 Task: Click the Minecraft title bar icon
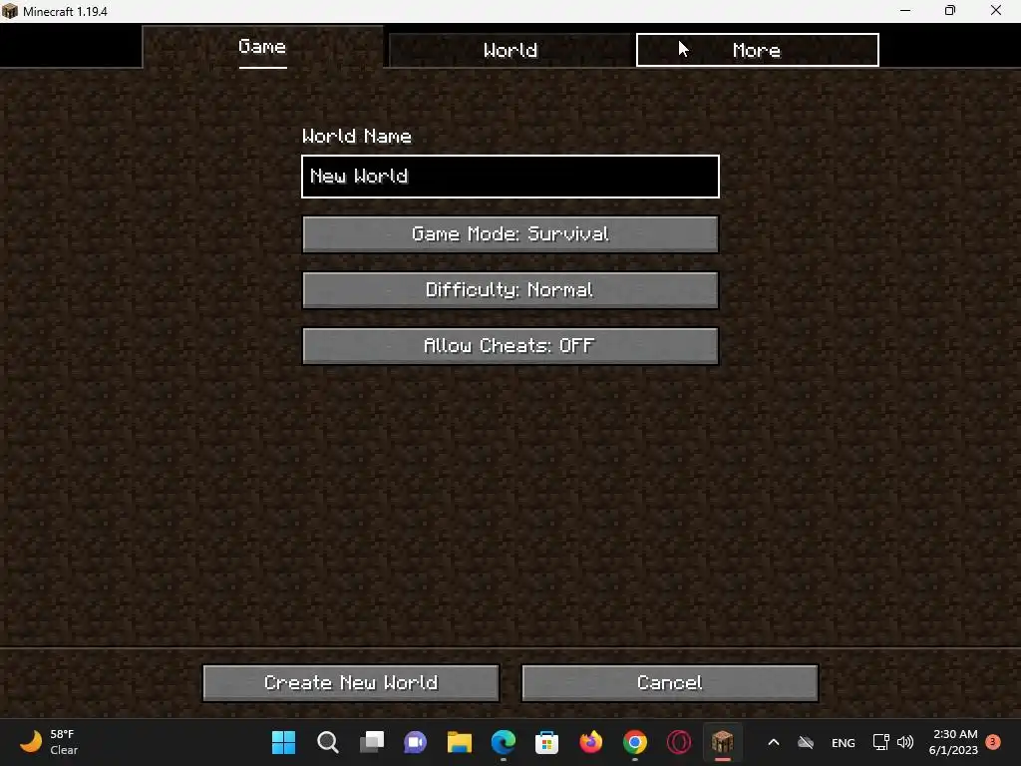click(x=10, y=11)
